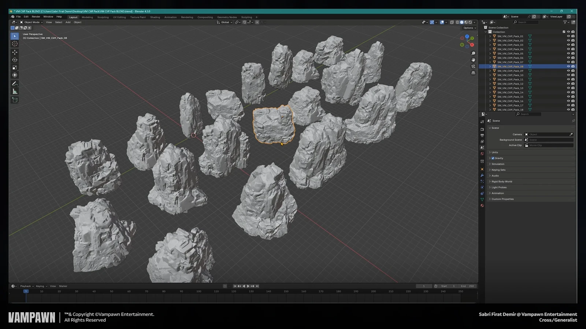Expand the Rigid Body World section
This screenshot has width=586, height=329.
coord(501,182)
